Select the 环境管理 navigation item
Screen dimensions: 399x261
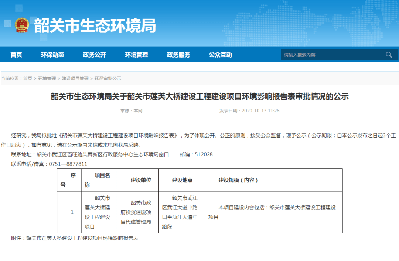[136, 55]
